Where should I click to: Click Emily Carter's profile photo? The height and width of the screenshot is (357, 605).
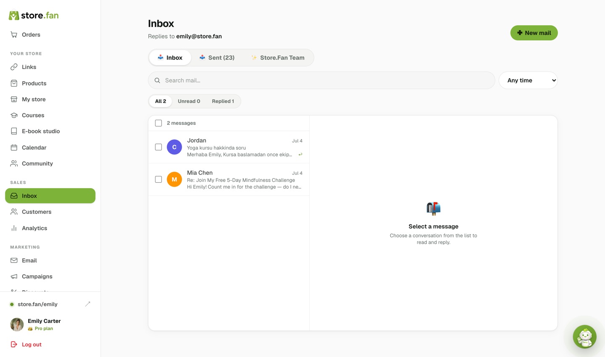click(x=17, y=324)
